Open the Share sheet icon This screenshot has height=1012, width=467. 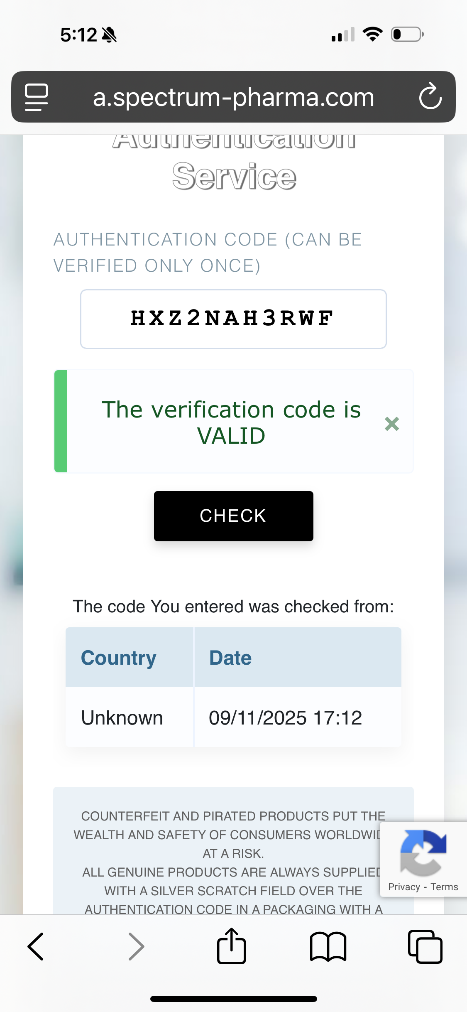(x=232, y=946)
